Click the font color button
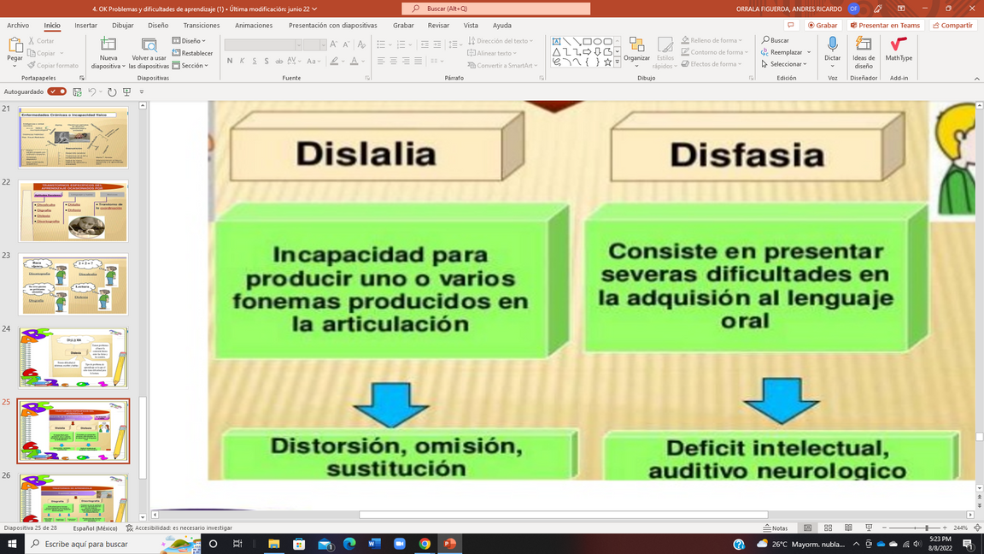984x554 pixels. tap(354, 61)
